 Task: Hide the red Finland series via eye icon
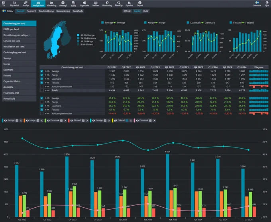coord(72,120)
